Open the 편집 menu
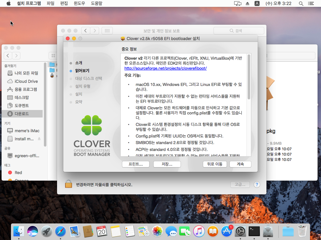The image size is (321, 240). [64, 3]
